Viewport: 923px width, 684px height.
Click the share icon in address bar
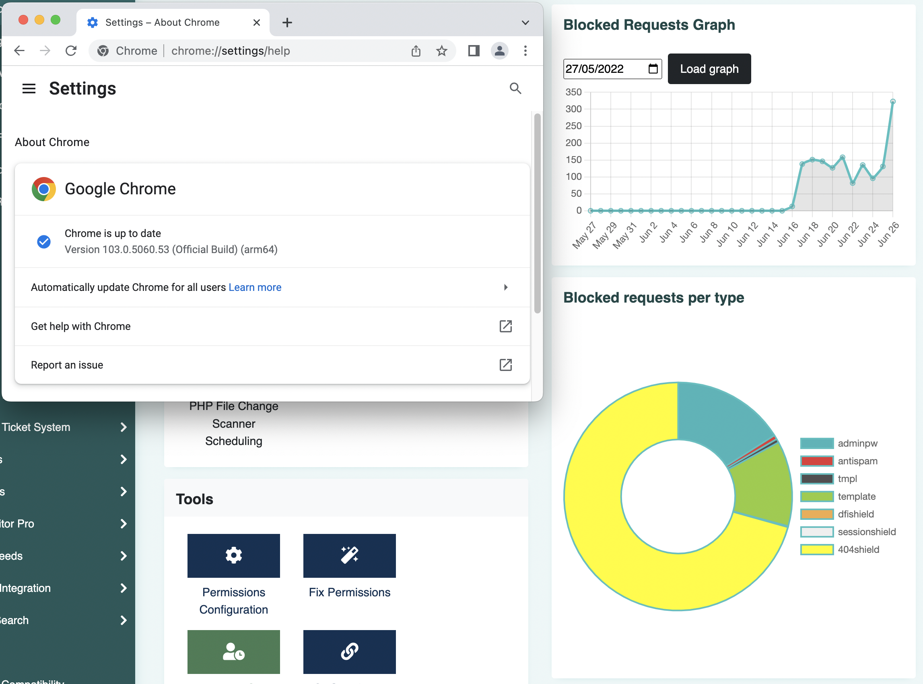pyautogui.click(x=416, y=51)
